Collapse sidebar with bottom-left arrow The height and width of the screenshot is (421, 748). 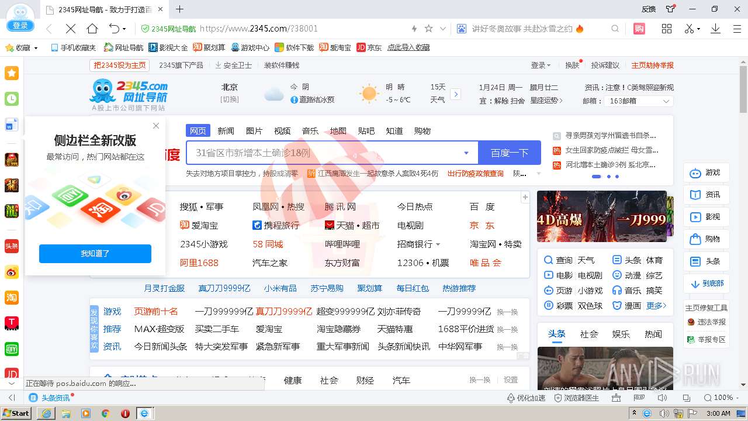pyautogui.click(x=12, y=398)
